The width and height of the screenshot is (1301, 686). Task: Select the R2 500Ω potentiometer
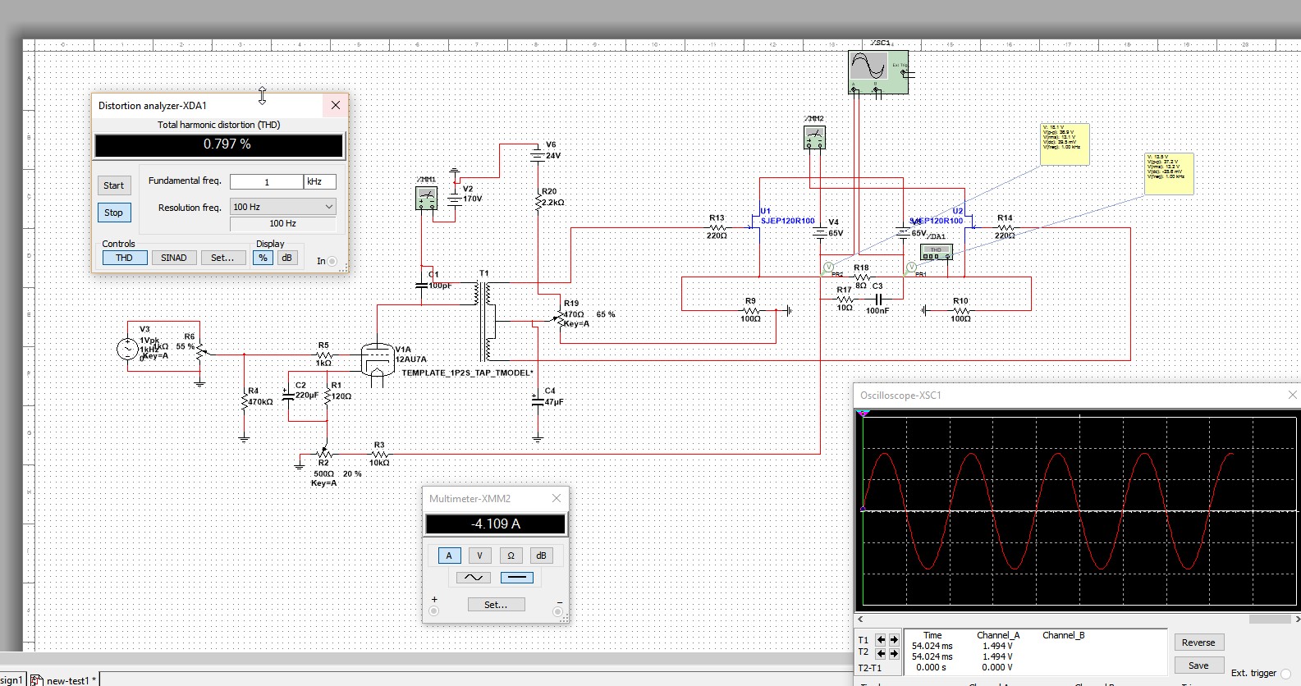click(x=324, y=453)
